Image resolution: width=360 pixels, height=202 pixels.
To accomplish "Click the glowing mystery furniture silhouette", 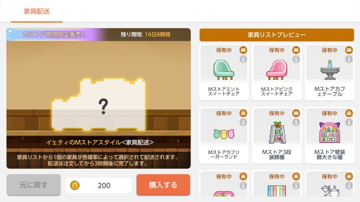I will point(99,105).
